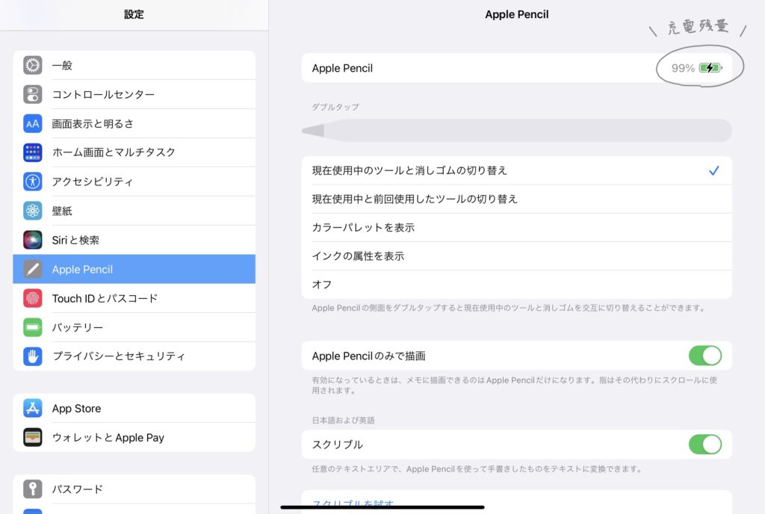Tap the charging battery icon beside 99%
765x514 pixels.
(x=710, y=68)
